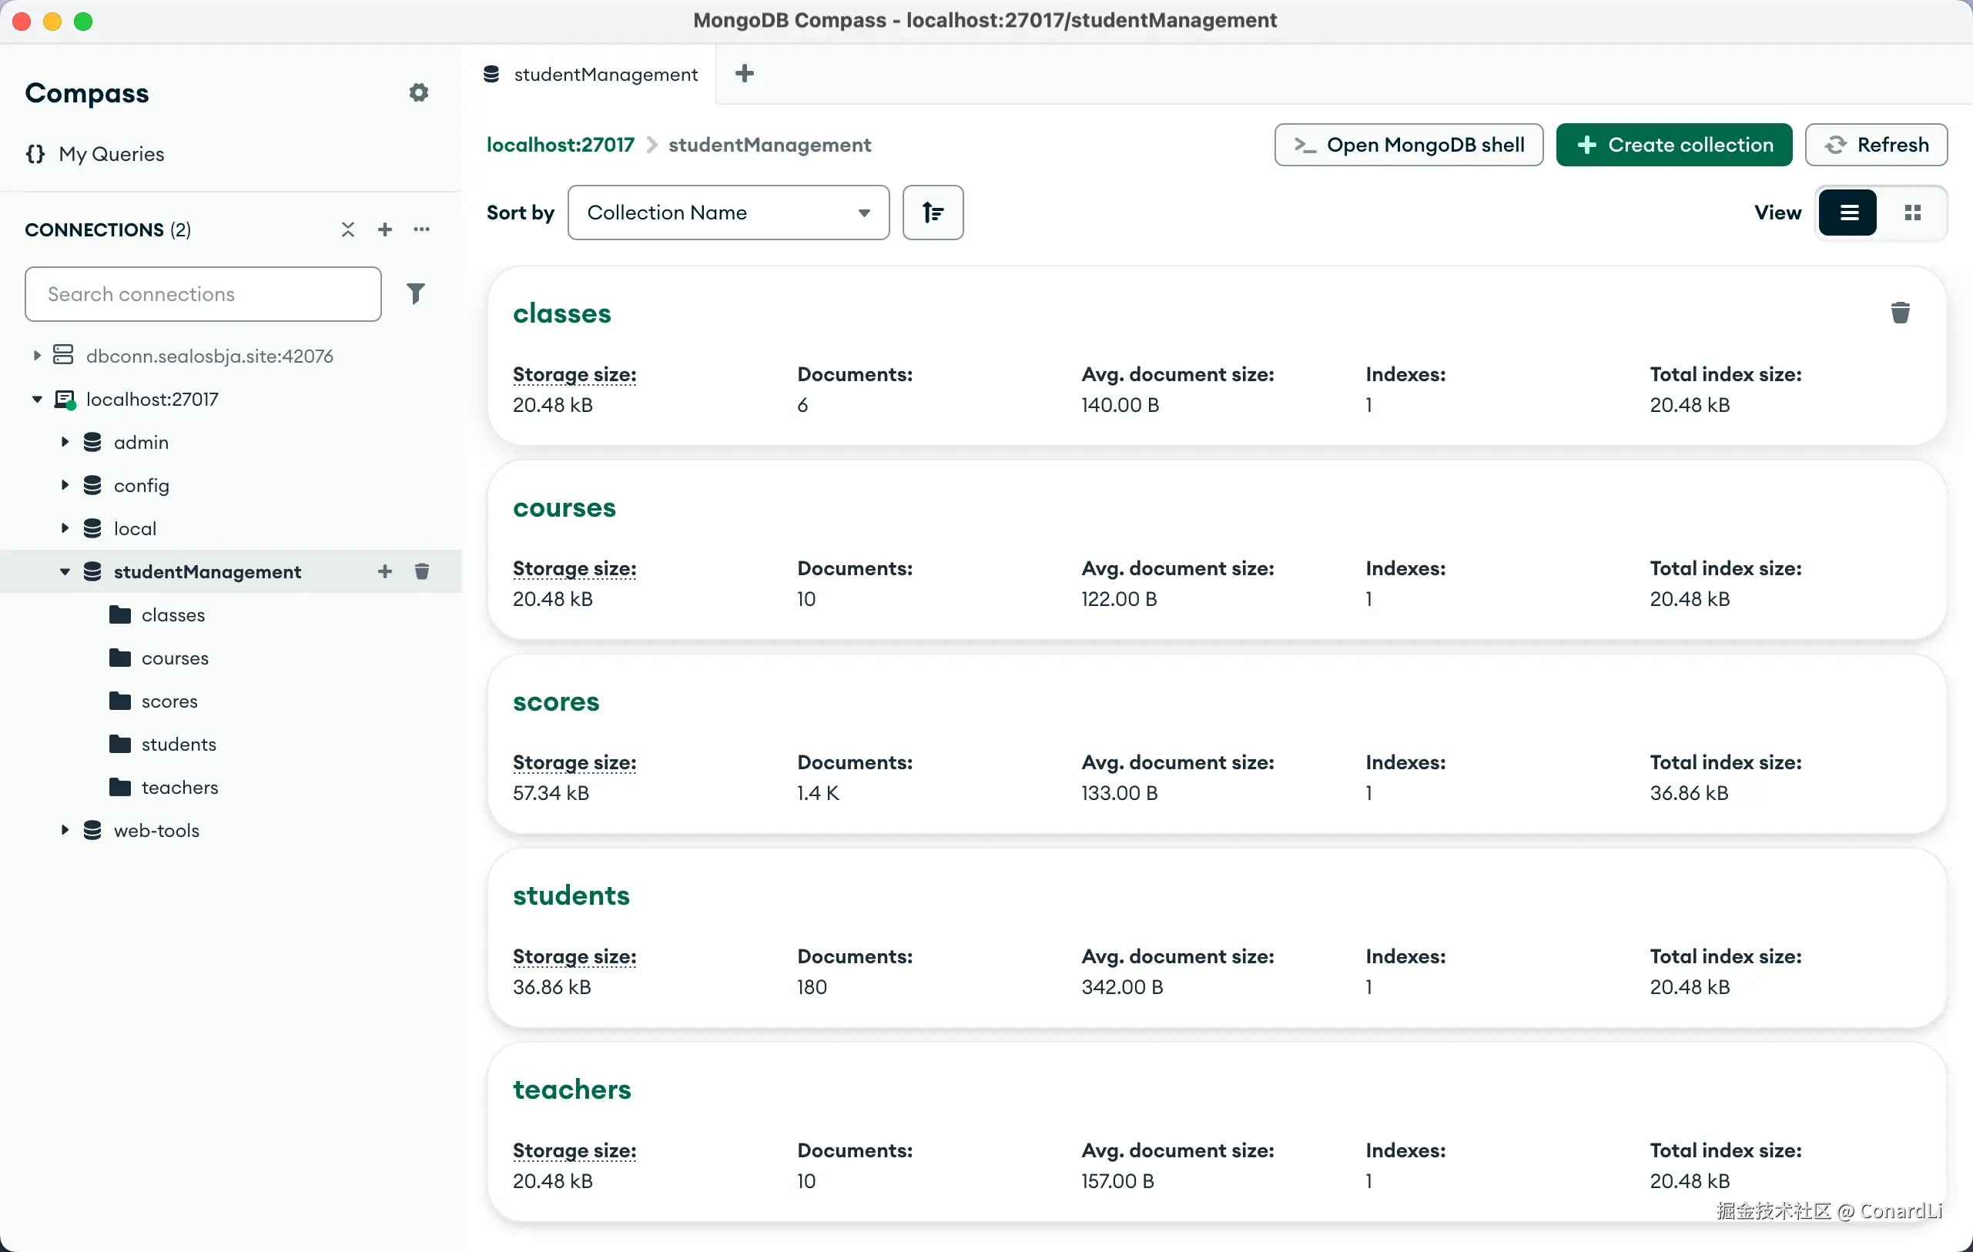Click the Create collection button

pyautogui.click(x=1673, y=145)
